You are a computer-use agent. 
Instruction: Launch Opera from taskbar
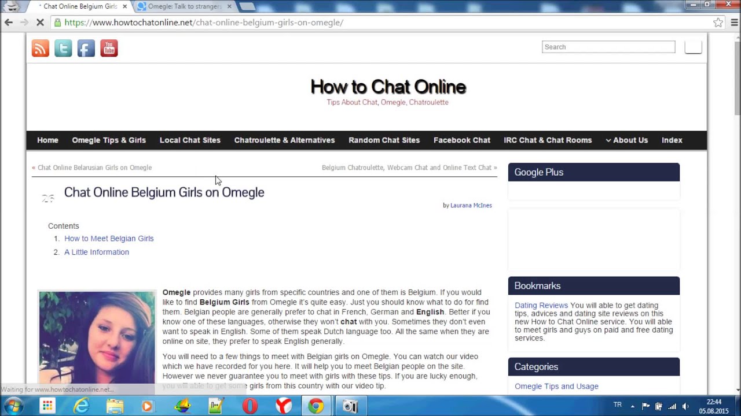250,406
